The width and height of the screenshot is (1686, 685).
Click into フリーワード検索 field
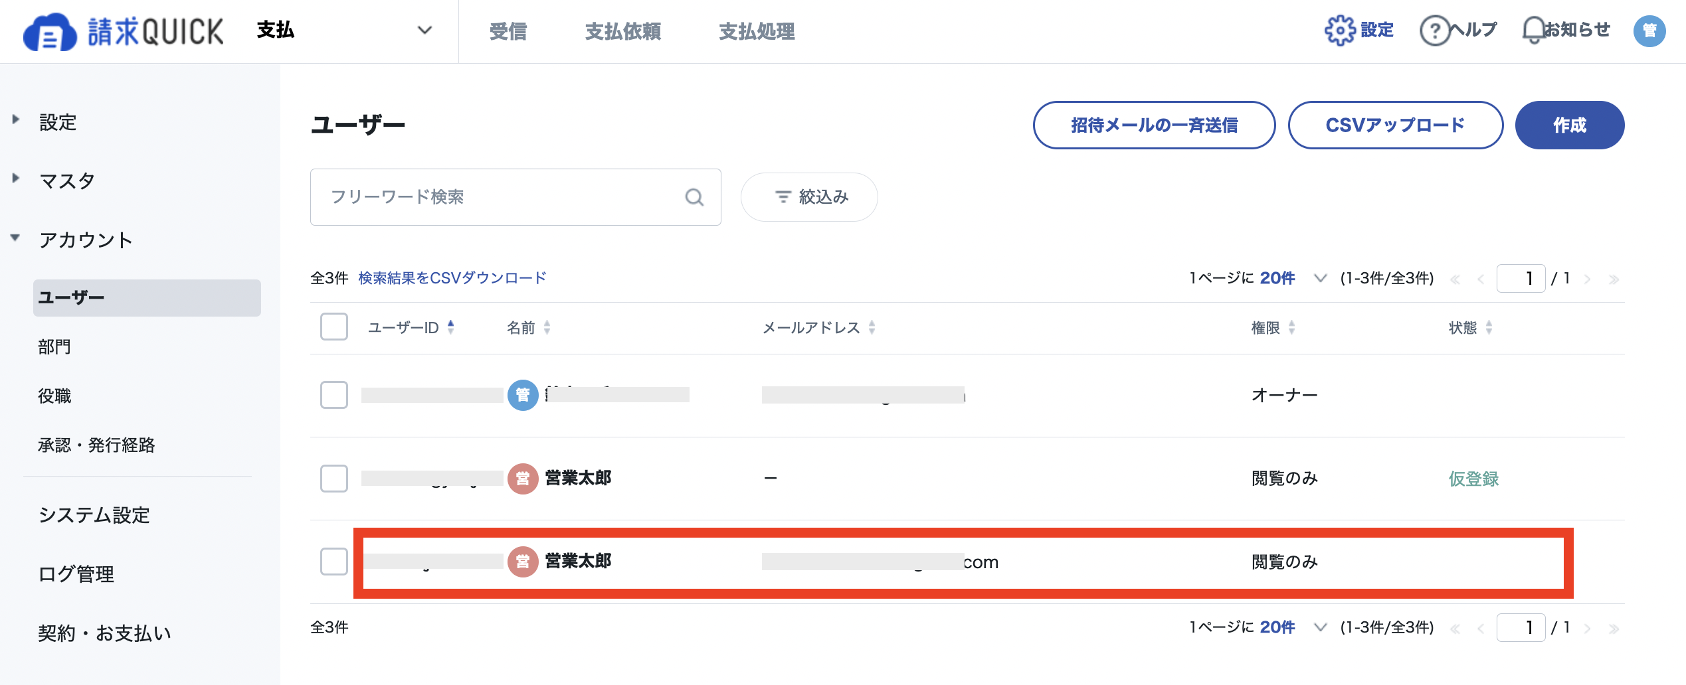[x=515, y=197]
